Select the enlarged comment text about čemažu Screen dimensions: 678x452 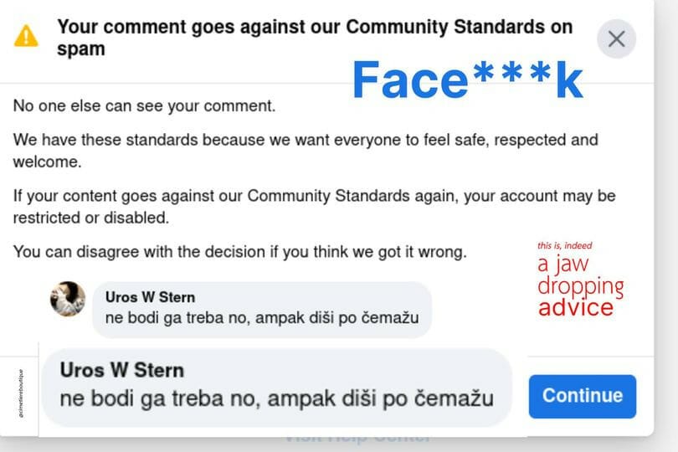(276, 398)
